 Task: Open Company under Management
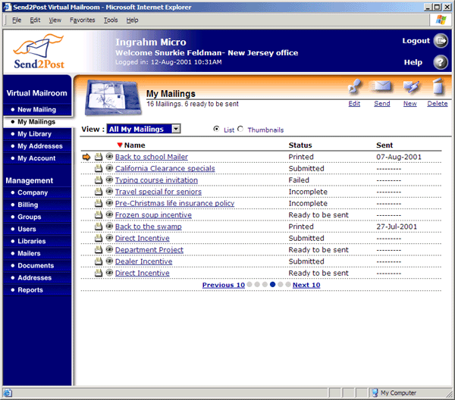[x=37, y=192]
